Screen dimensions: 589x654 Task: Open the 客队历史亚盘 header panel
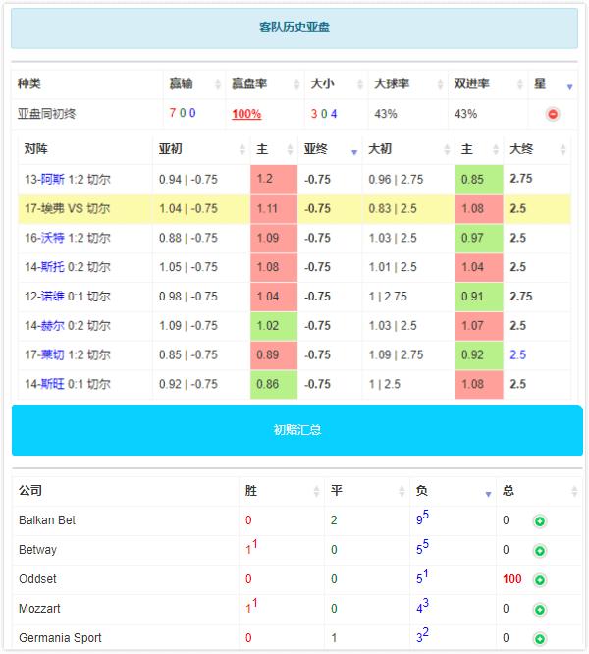294,27
